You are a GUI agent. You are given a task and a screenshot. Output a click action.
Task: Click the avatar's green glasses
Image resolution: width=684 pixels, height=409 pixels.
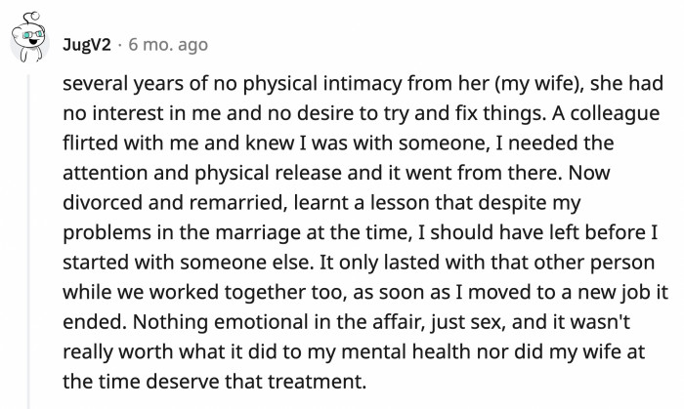[x=32, y=34]
